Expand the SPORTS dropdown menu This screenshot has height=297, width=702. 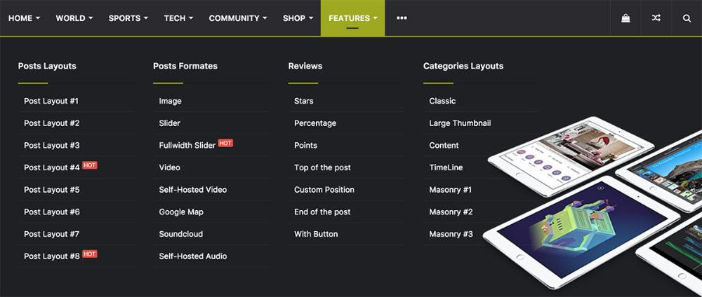(x=128, y=18)
